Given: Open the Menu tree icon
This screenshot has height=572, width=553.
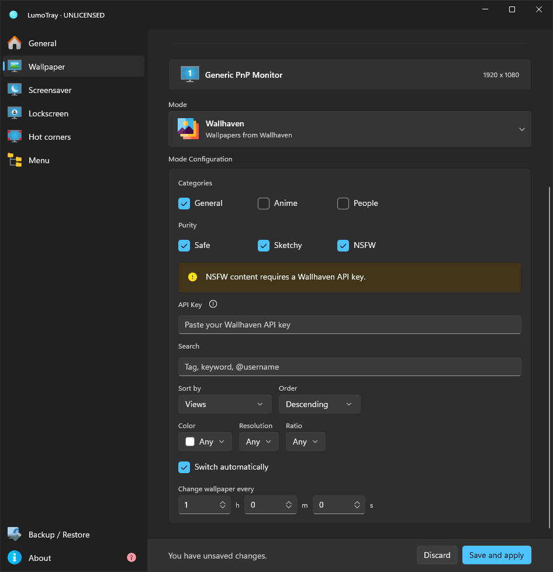Looking at the screenshot, I should 15,160.
